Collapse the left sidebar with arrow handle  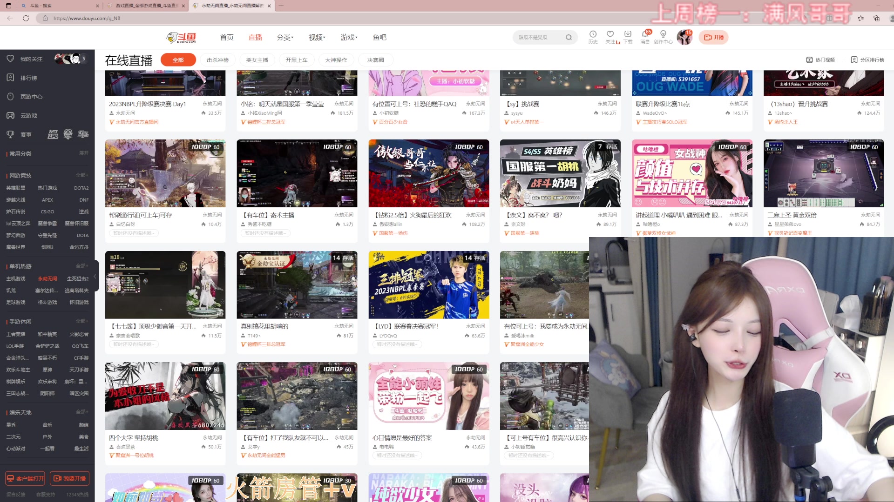[95, 277]
